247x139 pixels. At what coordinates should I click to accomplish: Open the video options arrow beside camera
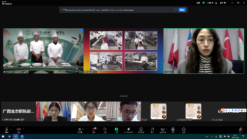click(23, 128)
